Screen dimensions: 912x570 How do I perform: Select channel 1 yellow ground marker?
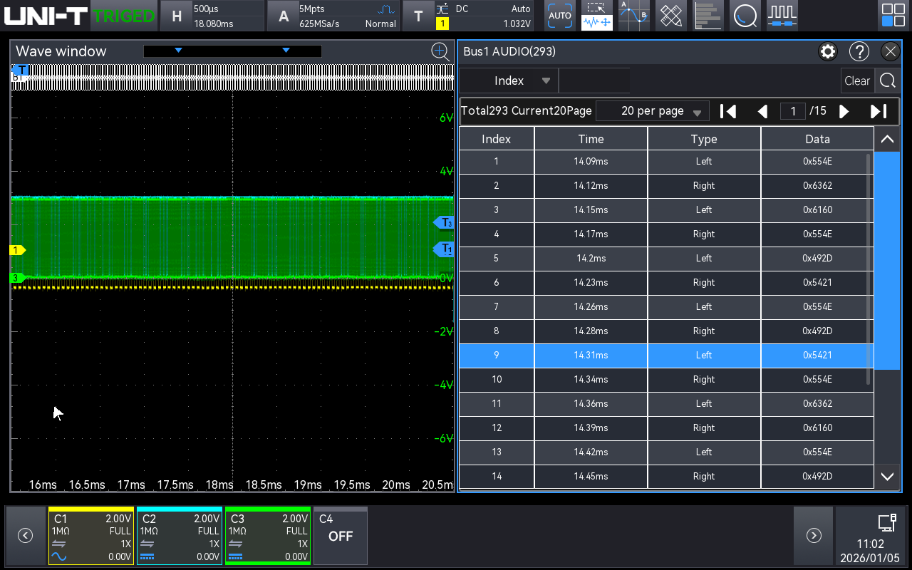(17, 250)
